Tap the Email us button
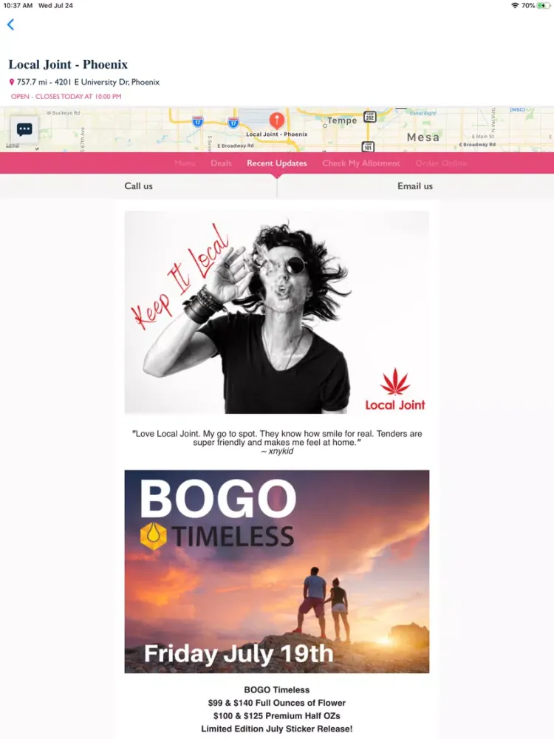Viewport: 554px width, 739px height. (415, 186)
